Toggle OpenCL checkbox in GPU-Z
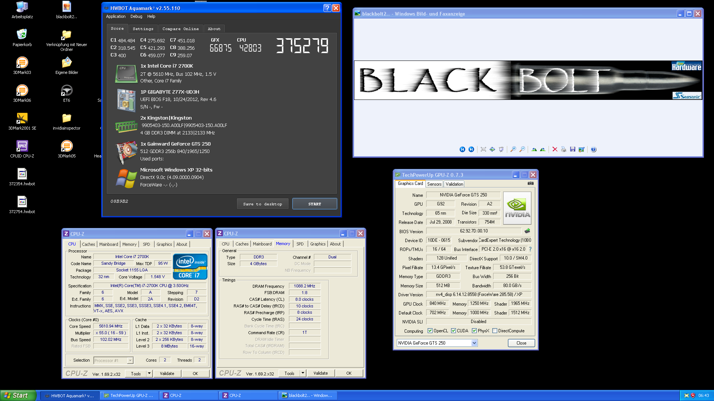This screenshot has width=714, height=401. pos(430,331)
